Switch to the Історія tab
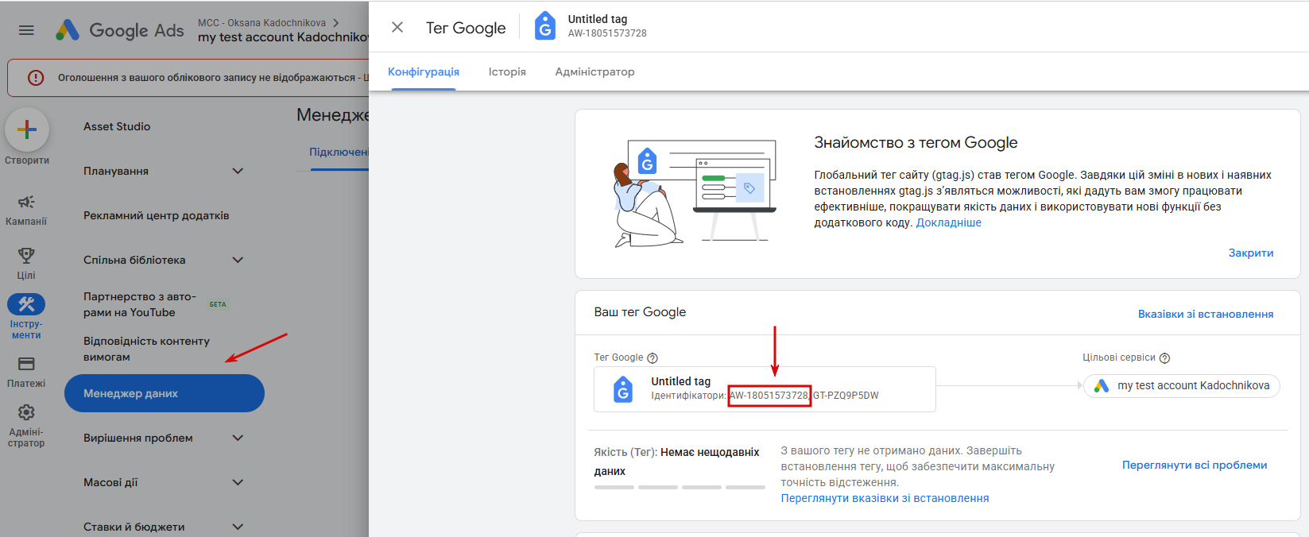1309x537 pixels. click(x=507, y=71)
